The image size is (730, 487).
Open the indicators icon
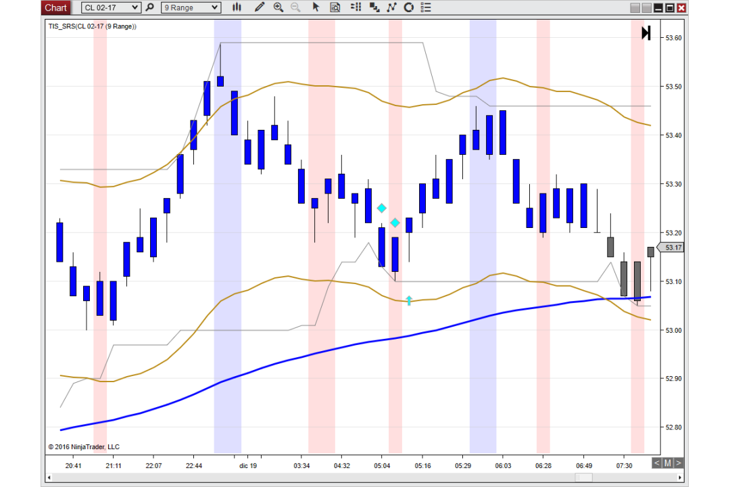(x=391, y=7)
